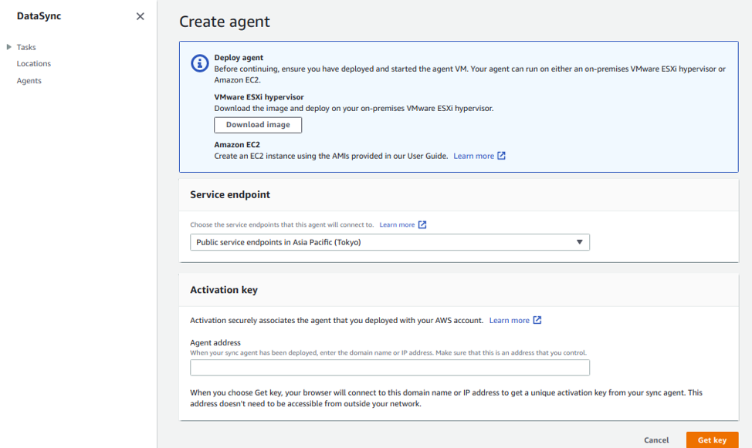Open Tasks in the sidebar
The width and height of the screenshot is (752, 448).
(26, 47)
